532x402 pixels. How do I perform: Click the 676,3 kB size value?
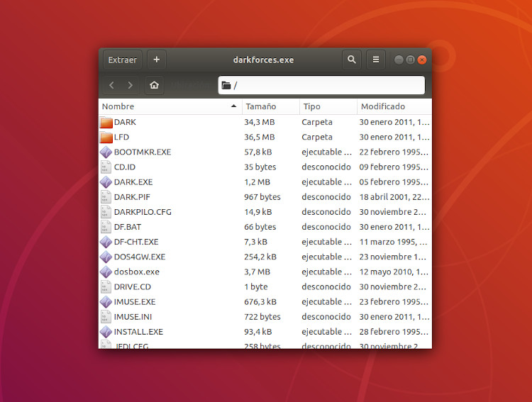click(x=260, y=301)
